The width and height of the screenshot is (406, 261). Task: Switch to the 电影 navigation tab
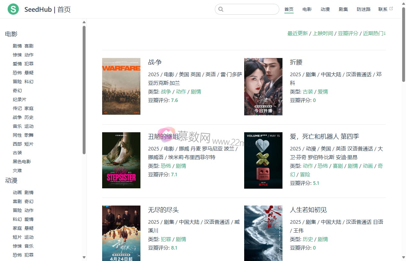coord(307,9)
